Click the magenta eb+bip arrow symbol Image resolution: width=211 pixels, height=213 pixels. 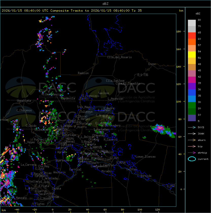(192, 153)
